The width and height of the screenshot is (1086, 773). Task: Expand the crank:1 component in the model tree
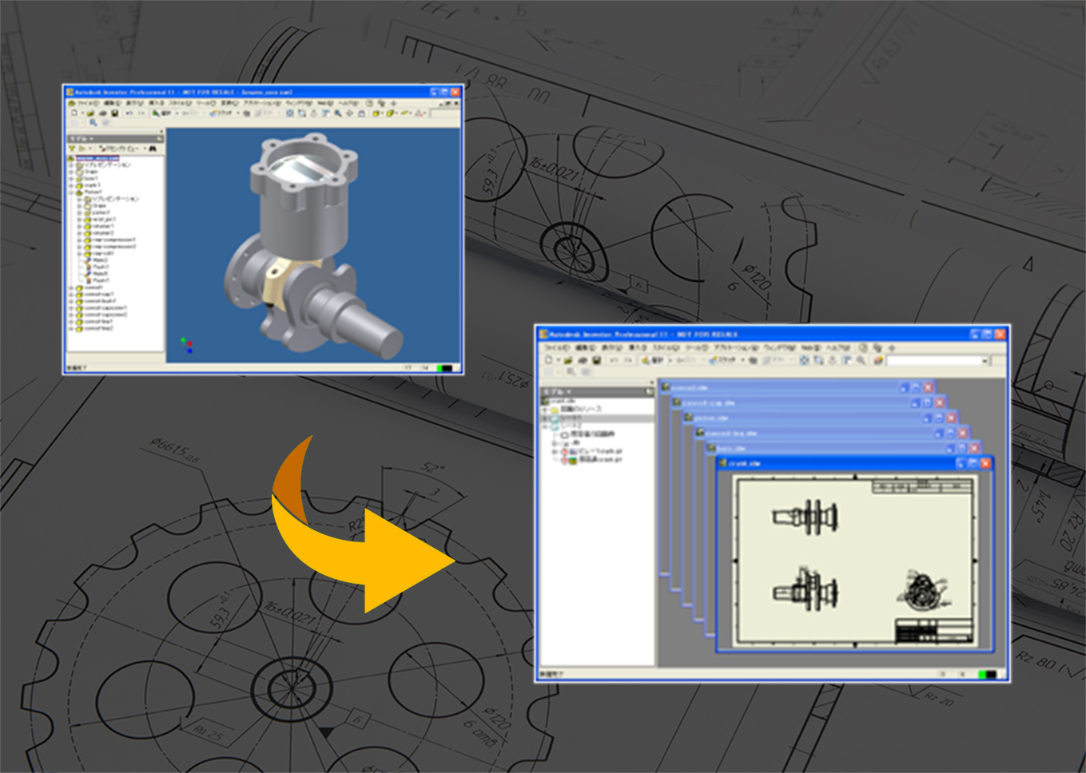click(71, 185)
